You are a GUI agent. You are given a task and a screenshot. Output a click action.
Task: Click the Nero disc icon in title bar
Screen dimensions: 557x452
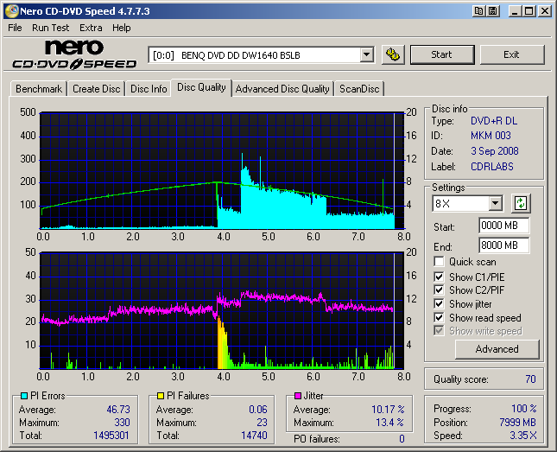pos(10,11)
